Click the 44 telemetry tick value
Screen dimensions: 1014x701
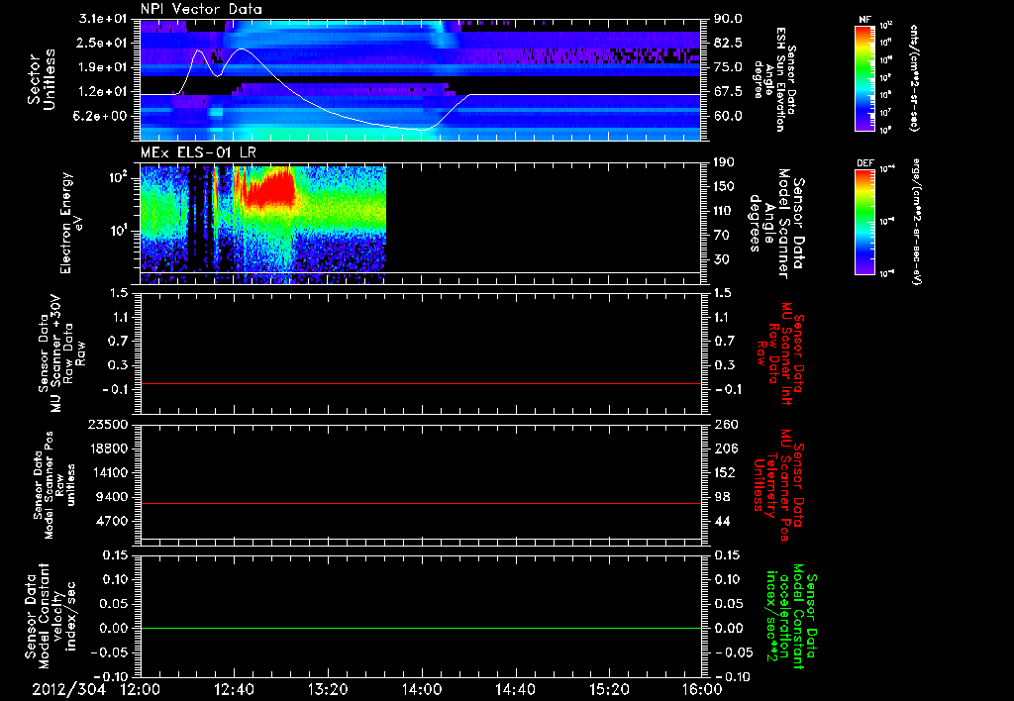[x=722, y=521]
